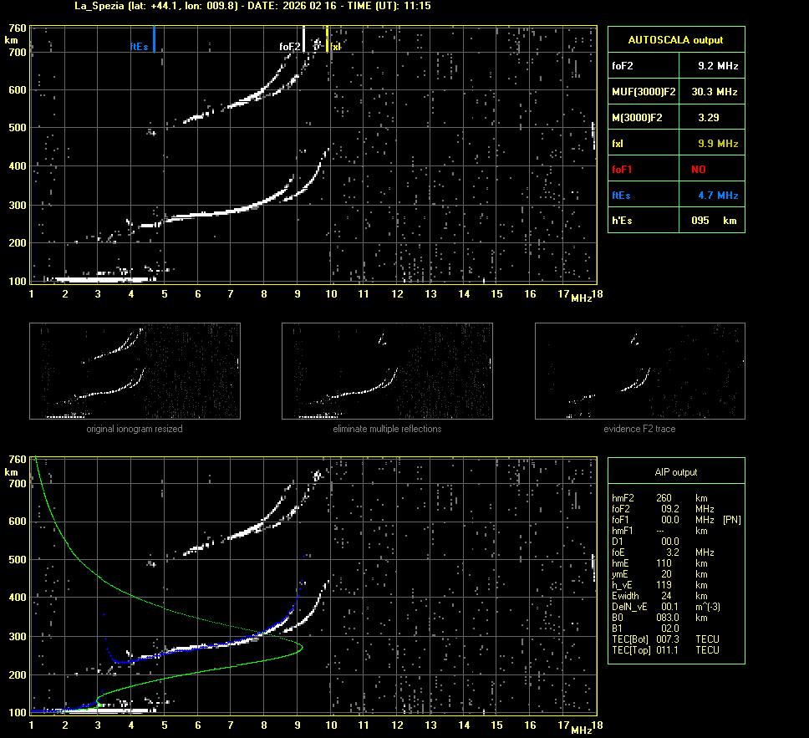
Task: Select the 'evidence F2 trace' thumbnail
Action: coord(639,371)
